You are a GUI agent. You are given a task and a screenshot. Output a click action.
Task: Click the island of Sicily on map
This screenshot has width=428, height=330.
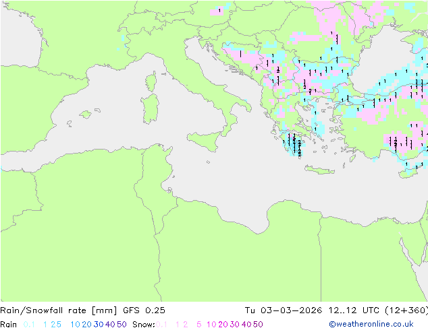[x=205, y=140]
